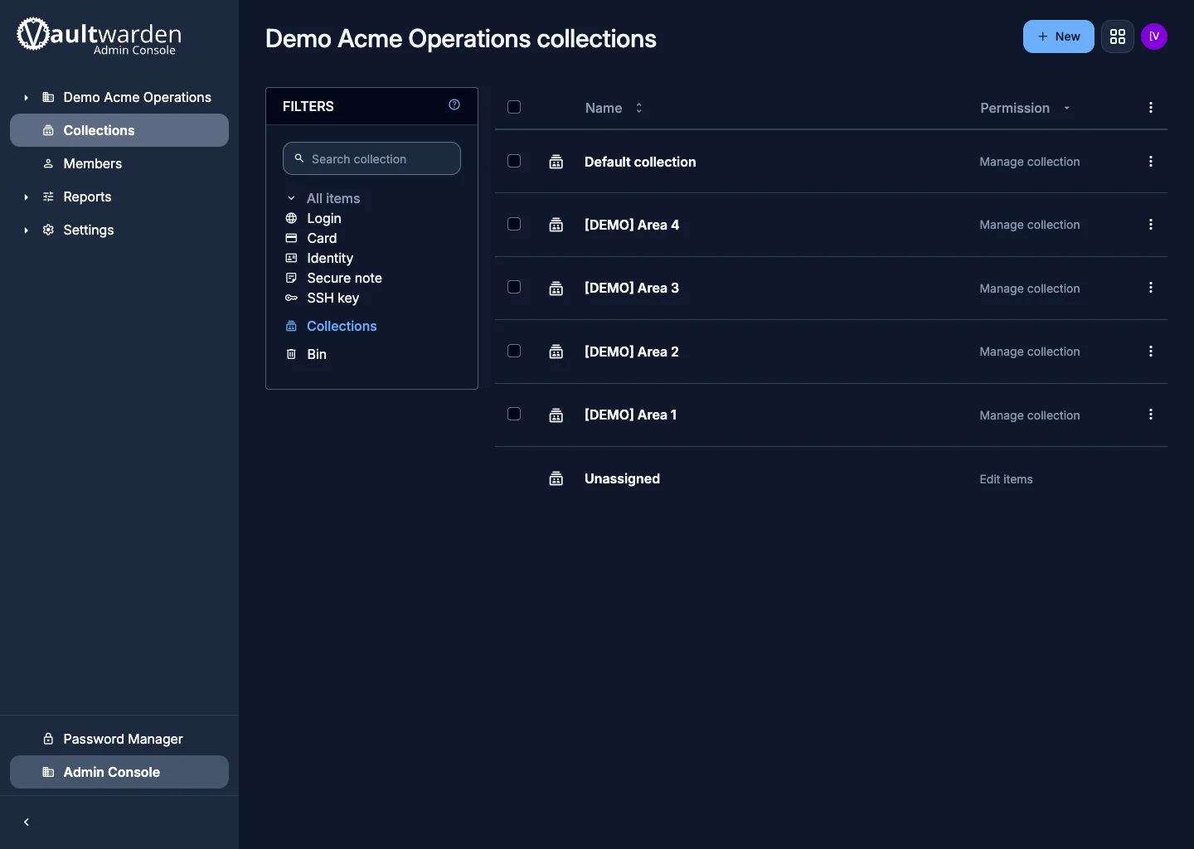Viewport: 1194px width, 849px height.
Task: Click the ID card icon next to Identity filter
Action: click(291, 258)
